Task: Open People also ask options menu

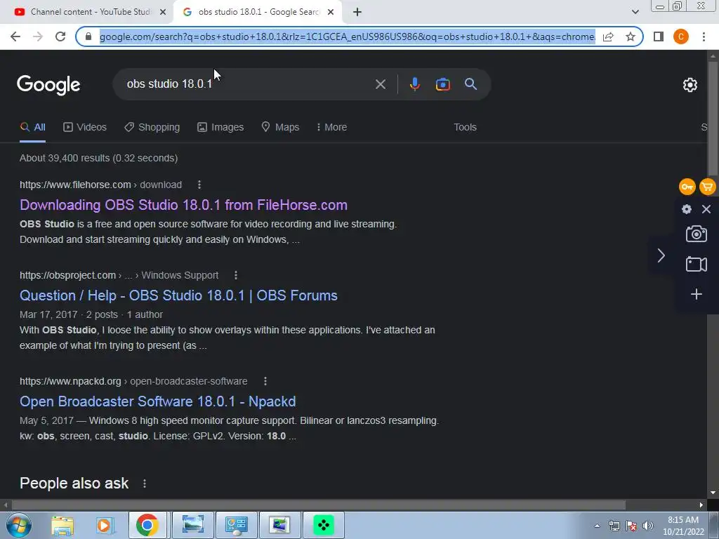Action: [x=145, y=484]
